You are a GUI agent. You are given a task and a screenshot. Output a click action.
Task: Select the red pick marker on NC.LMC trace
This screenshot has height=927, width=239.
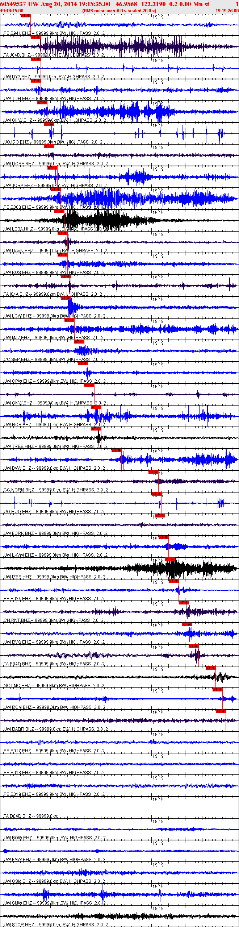point(211,668)
